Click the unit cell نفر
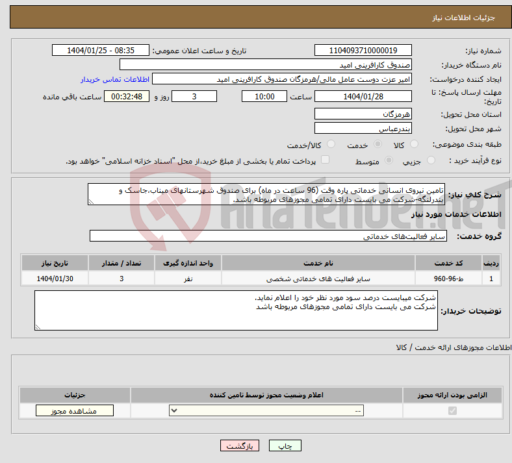The height and width of the screenshot is (463, 512). pos(188,279)
